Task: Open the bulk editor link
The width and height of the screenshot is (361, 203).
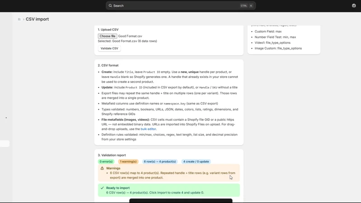Action: (x=148, y=129)
